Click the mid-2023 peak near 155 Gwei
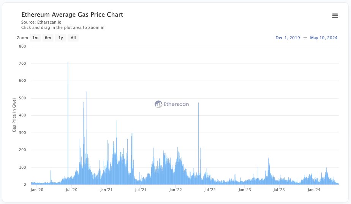 [269, 161]
